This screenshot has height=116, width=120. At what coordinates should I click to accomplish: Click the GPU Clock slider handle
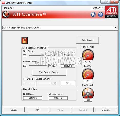46,56
